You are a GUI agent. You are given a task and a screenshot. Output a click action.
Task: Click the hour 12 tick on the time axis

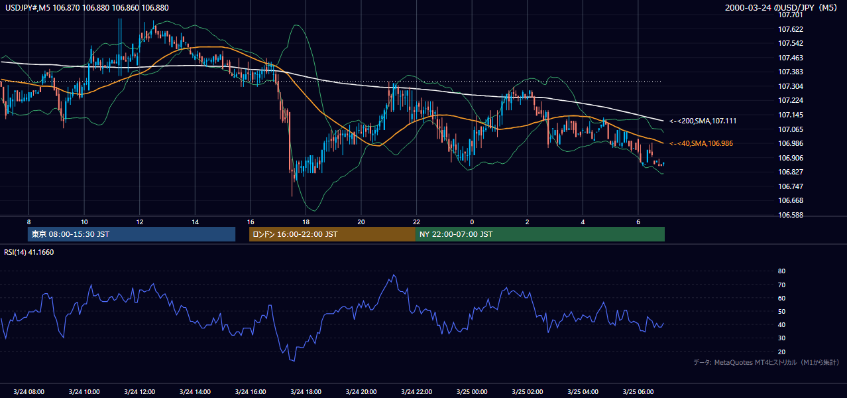140,222
